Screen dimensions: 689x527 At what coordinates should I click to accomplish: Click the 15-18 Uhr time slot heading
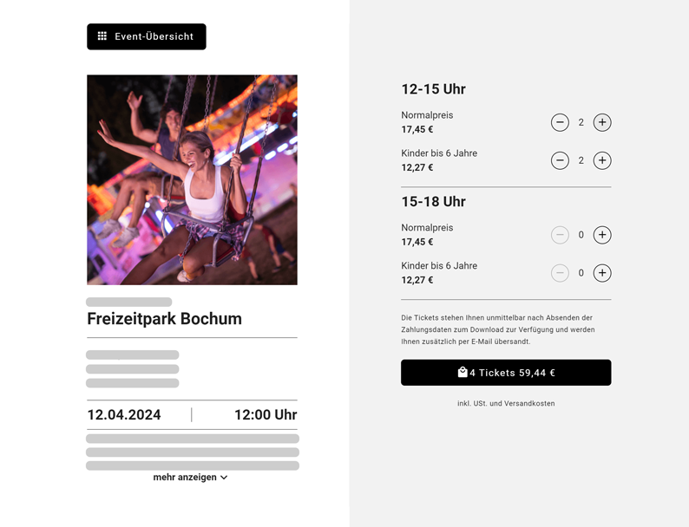point(433,202)
